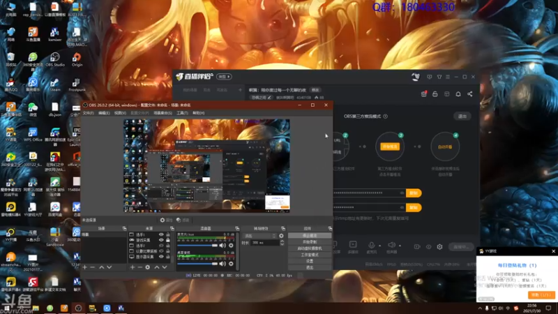558x314 pixels.
Task: Click 开始录制 in OBS controls
Action: click(310, 242)
